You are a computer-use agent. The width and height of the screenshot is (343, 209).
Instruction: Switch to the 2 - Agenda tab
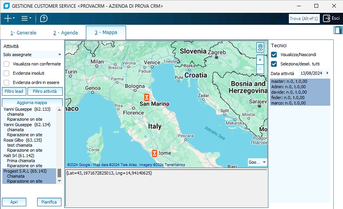click(x=65, y=33)
